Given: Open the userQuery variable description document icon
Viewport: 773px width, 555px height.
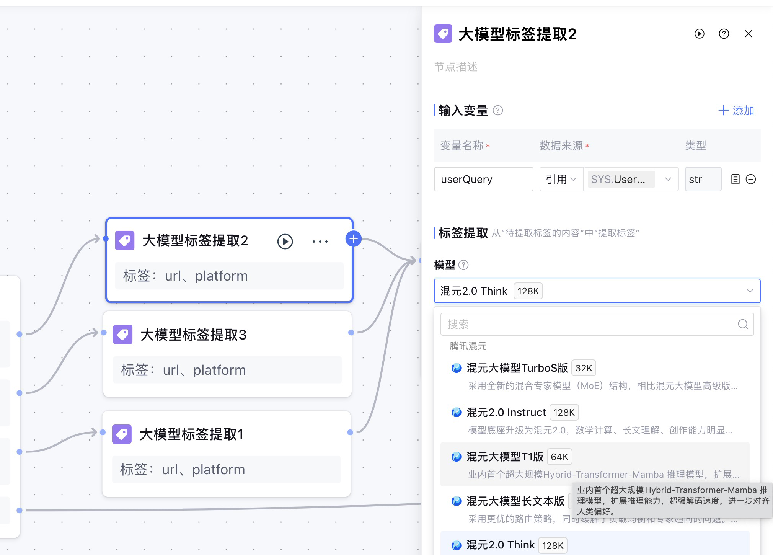Looking at the screenshot, I should (x=735, y=179).
